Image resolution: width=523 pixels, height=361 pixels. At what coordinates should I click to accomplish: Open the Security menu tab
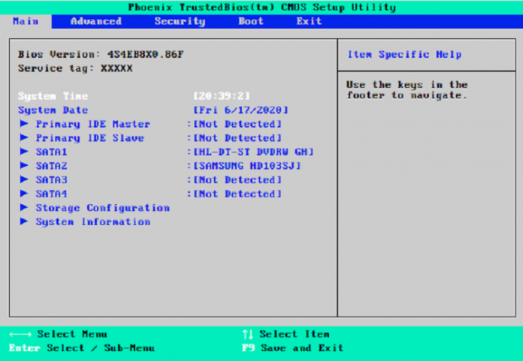180,21
